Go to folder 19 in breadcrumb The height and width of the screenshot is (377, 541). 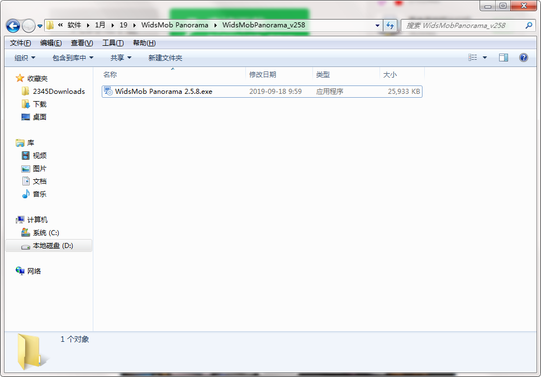coord(124,25)
